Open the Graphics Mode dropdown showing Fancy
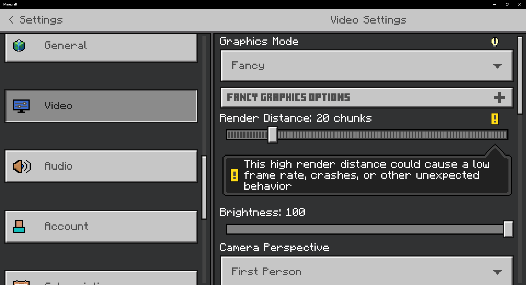This screenshot has width=526, height=285. pyautogui.click(x=367, y=66)
